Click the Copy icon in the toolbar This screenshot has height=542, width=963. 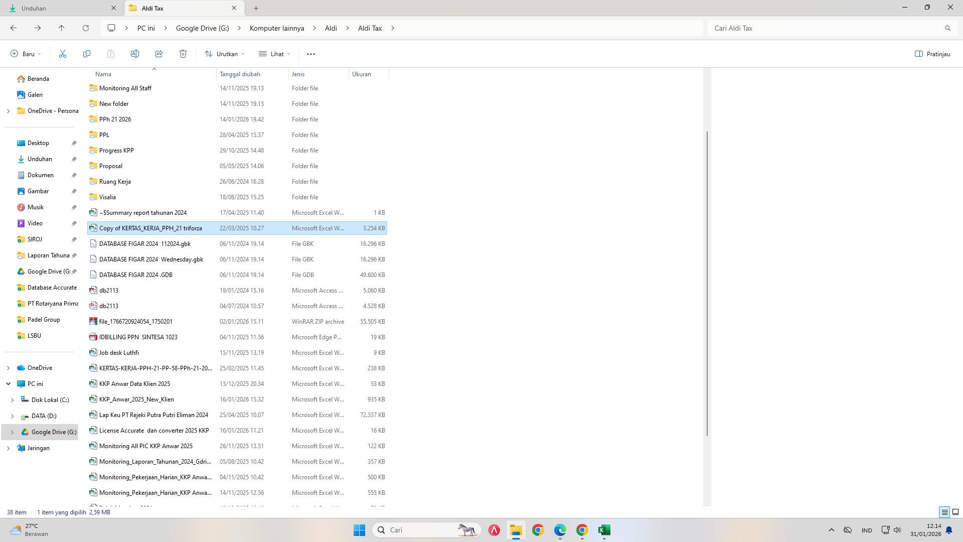(x=86, y=54)
